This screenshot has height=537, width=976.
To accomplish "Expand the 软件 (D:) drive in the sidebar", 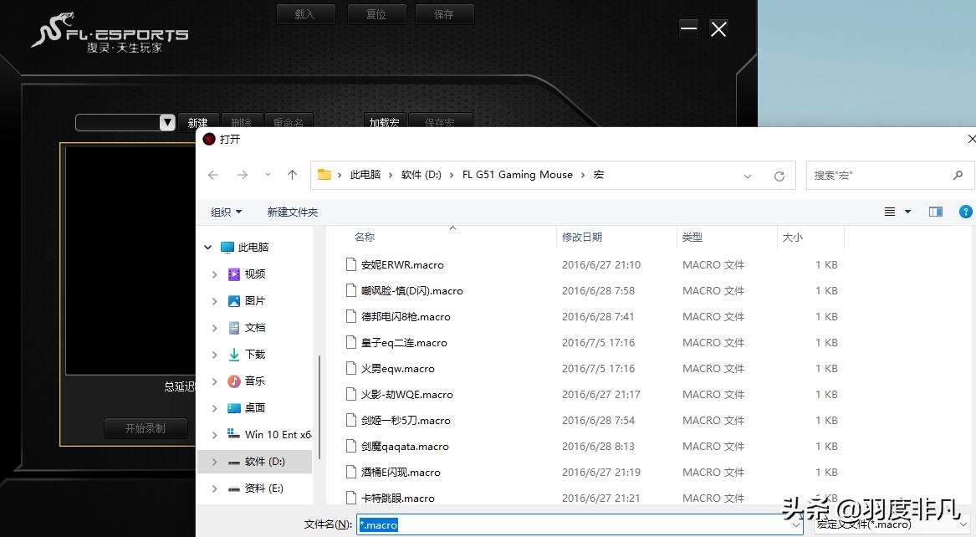I will pyautogui.click(x=215, y=461).
